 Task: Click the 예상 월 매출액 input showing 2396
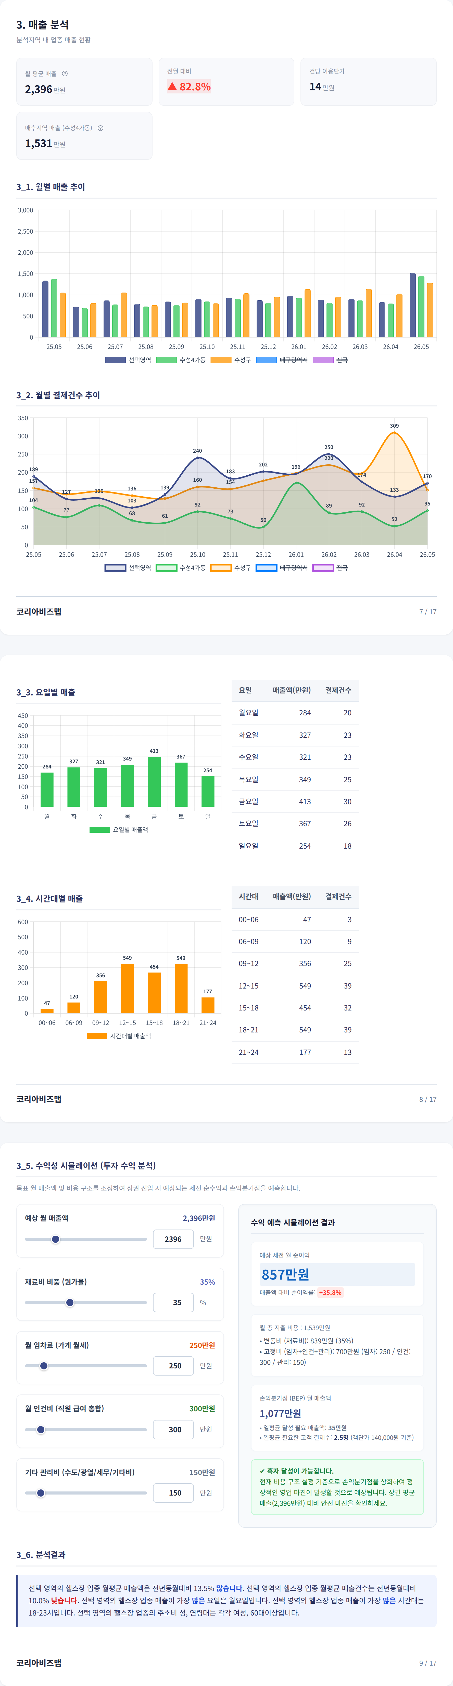[173, 1239]
